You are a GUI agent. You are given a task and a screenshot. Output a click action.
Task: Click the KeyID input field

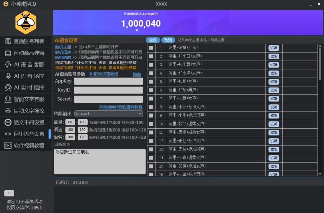pos(109,90)
